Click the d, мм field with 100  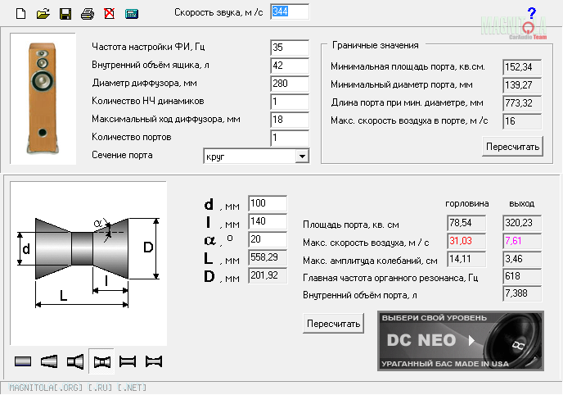[x=268, y=203]
